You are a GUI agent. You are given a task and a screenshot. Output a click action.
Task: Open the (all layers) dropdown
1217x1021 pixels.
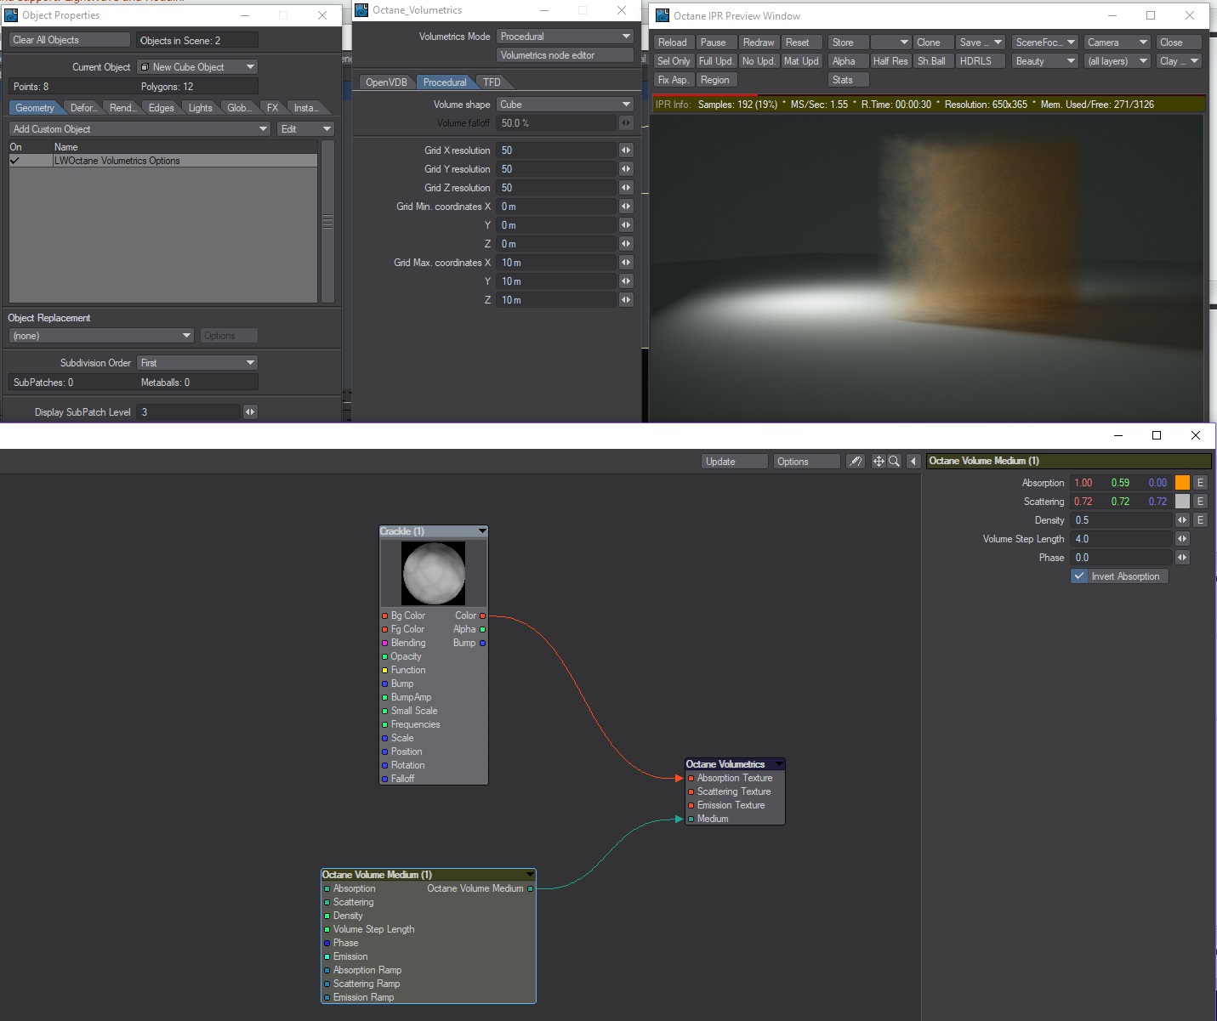tap(1117, 61)
